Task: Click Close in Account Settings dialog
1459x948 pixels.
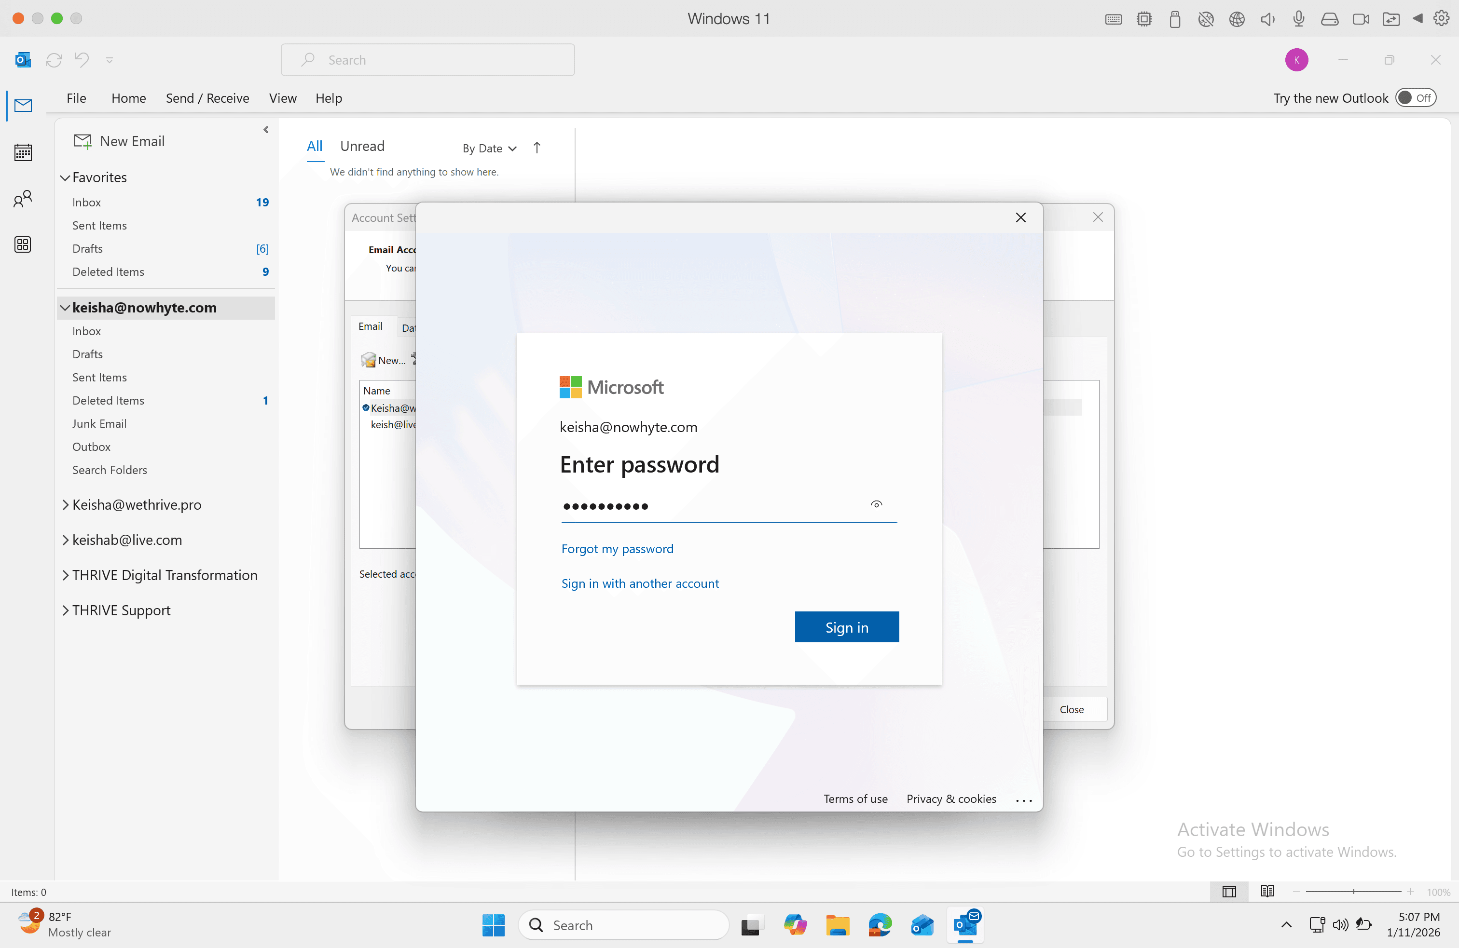Action: [1071, 709]
